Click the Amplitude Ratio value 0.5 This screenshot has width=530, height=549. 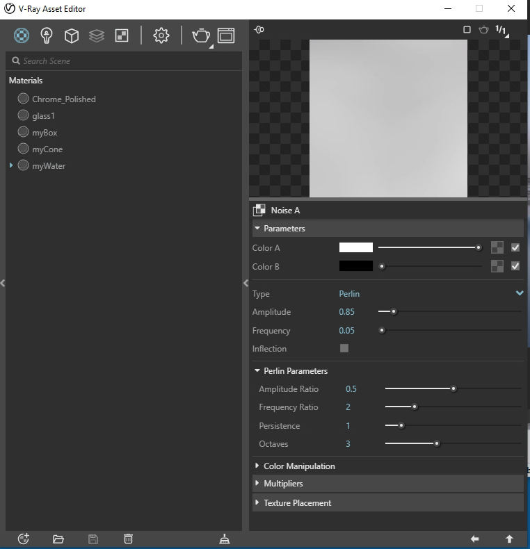(x=351, y=389)
